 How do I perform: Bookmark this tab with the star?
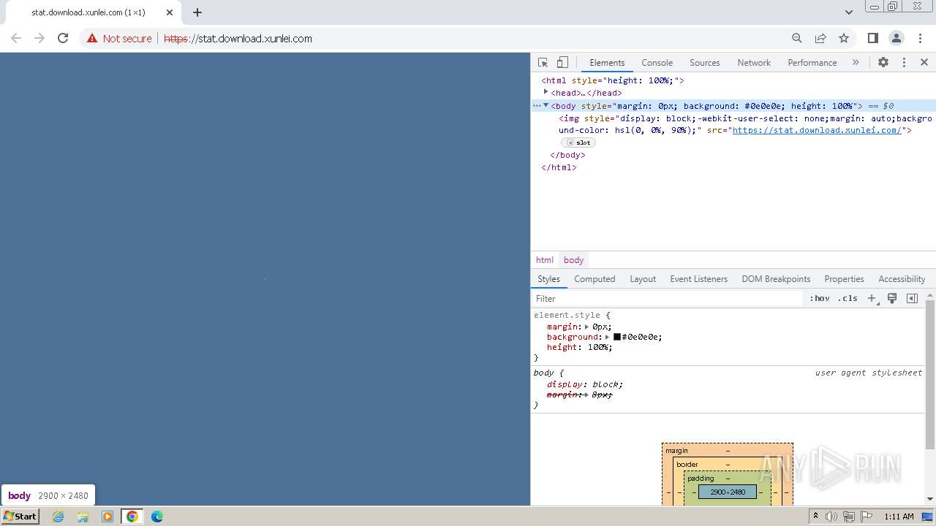(844, 38)
